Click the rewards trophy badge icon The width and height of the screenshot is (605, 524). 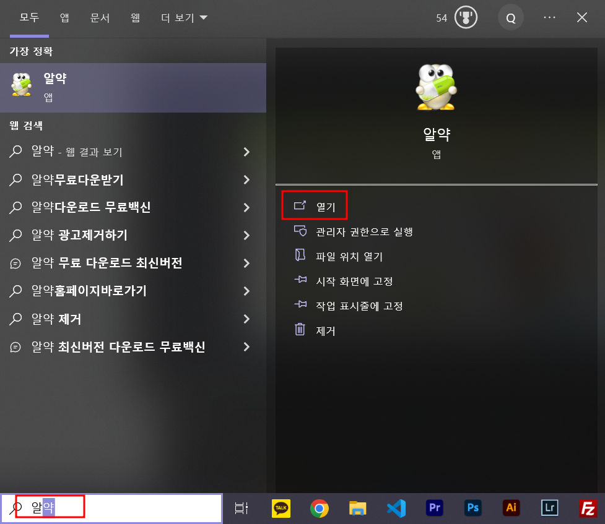[x=466, y=17]
